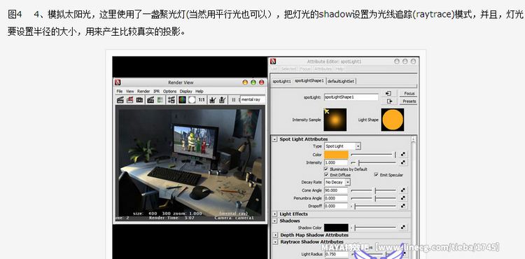Toggle Illuminates by Default checkbox
This screenshot has height=259, width=525.
point(326,169)
